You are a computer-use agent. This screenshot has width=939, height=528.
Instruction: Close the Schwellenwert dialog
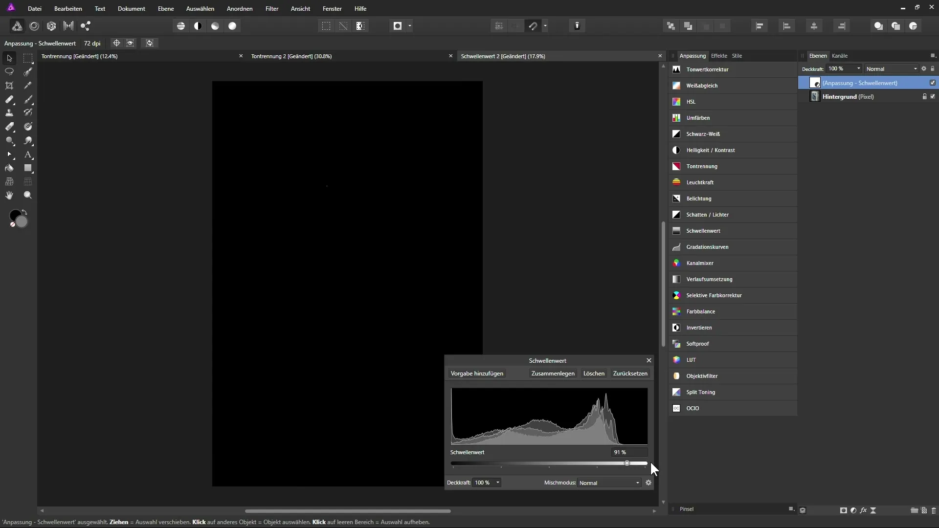tap(649, 360)
